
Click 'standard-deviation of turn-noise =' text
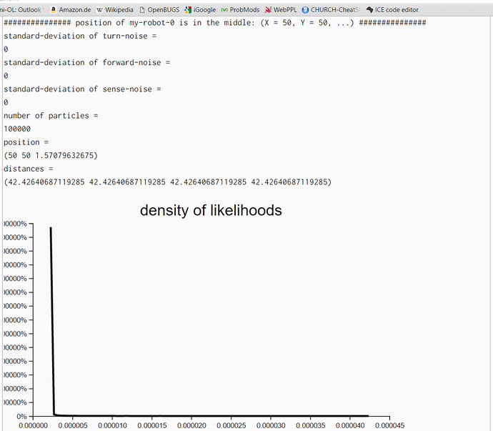click(x=80, y=36)
